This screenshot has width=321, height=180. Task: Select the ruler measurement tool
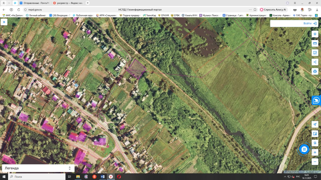coord(315,43)
